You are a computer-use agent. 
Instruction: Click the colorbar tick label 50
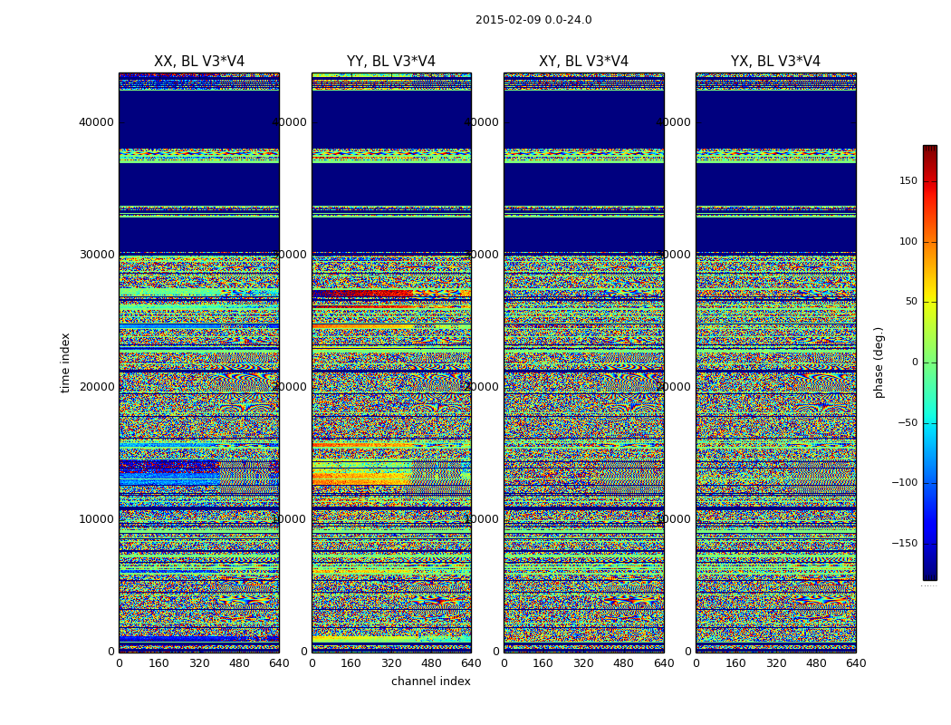pyautogui.click(x=911, y=302)
